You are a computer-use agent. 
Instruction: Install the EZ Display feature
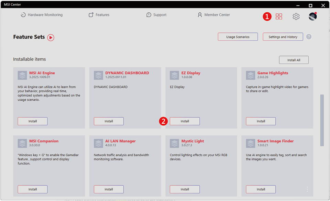(185, 121)
